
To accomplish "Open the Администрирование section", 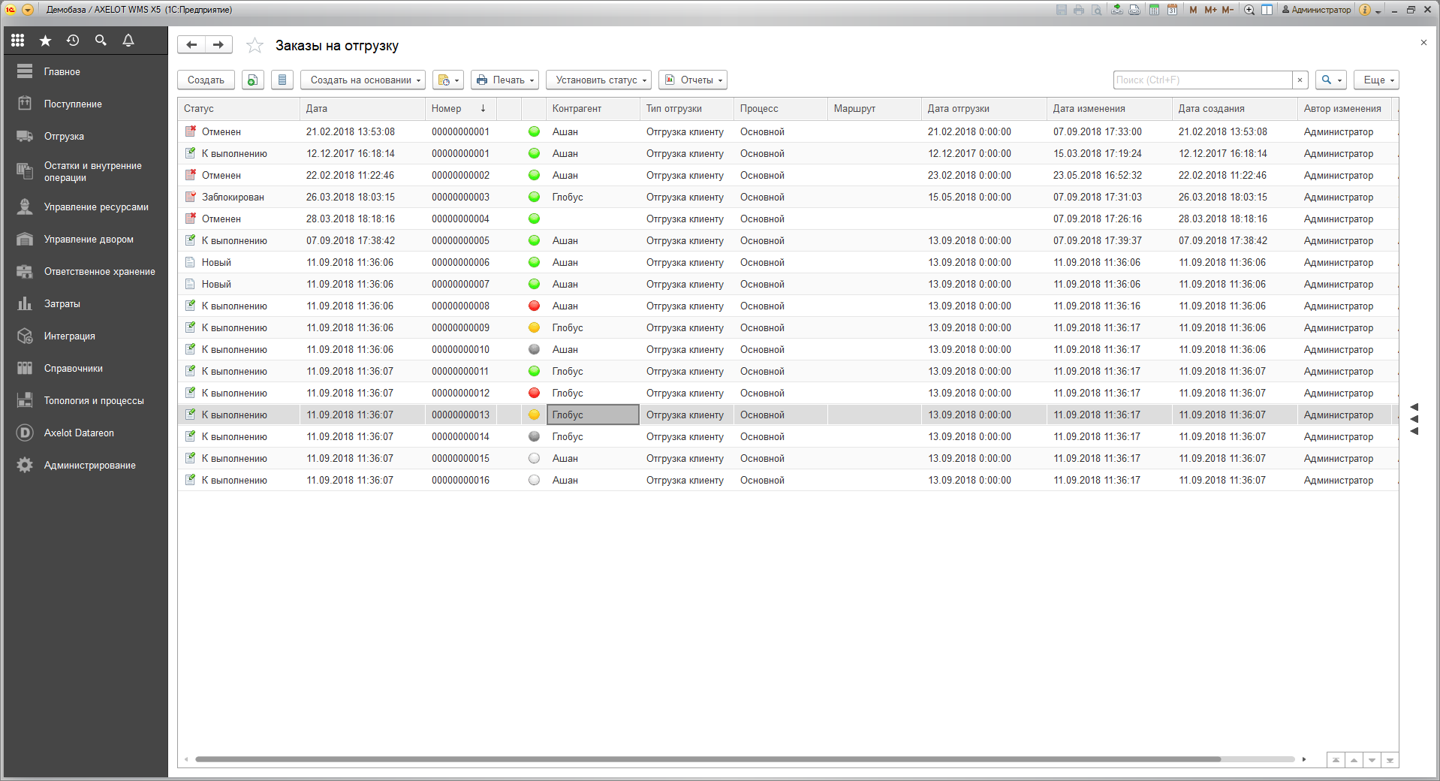I will [x=86, y=465].
